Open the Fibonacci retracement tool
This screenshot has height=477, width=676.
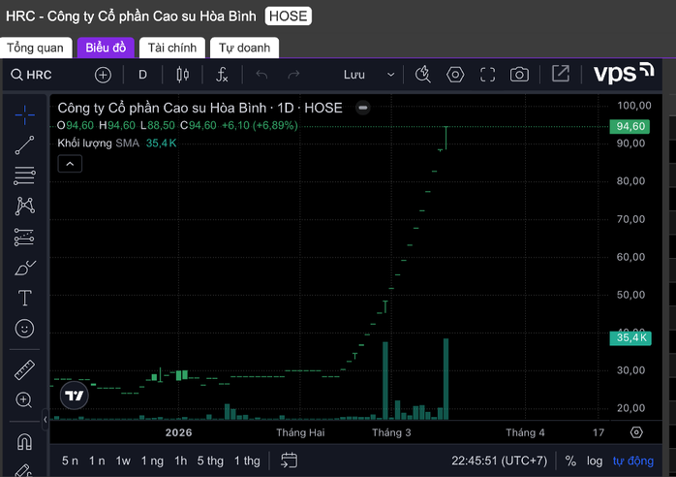[x=25, y=175]
